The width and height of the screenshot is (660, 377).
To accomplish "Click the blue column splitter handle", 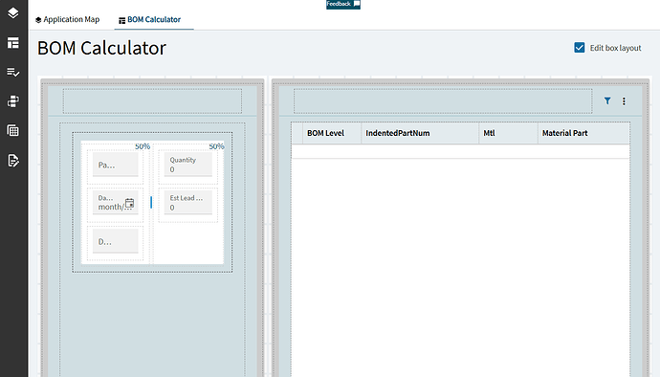I will point(151,202).
